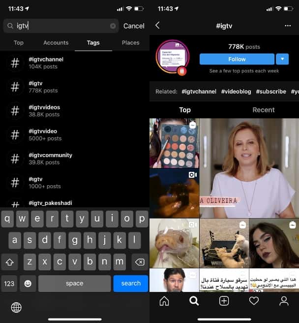The image size is (299, 323).
Task: Tap the hash icon beside #igtvvideo
Action: point(15,135)
